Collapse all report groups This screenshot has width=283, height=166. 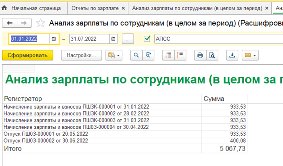[180, 55]
